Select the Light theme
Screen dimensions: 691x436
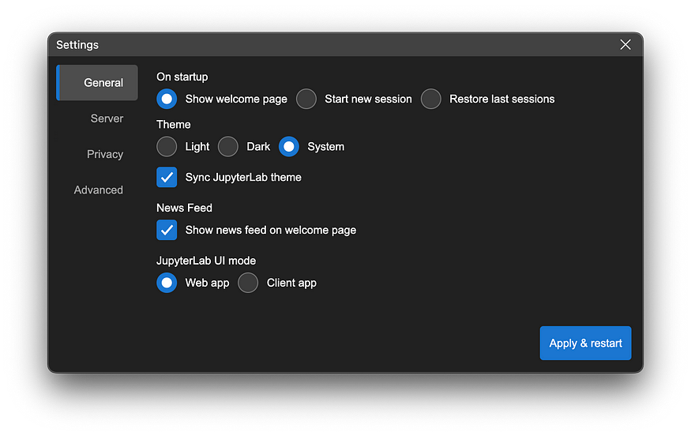[167, 146]
